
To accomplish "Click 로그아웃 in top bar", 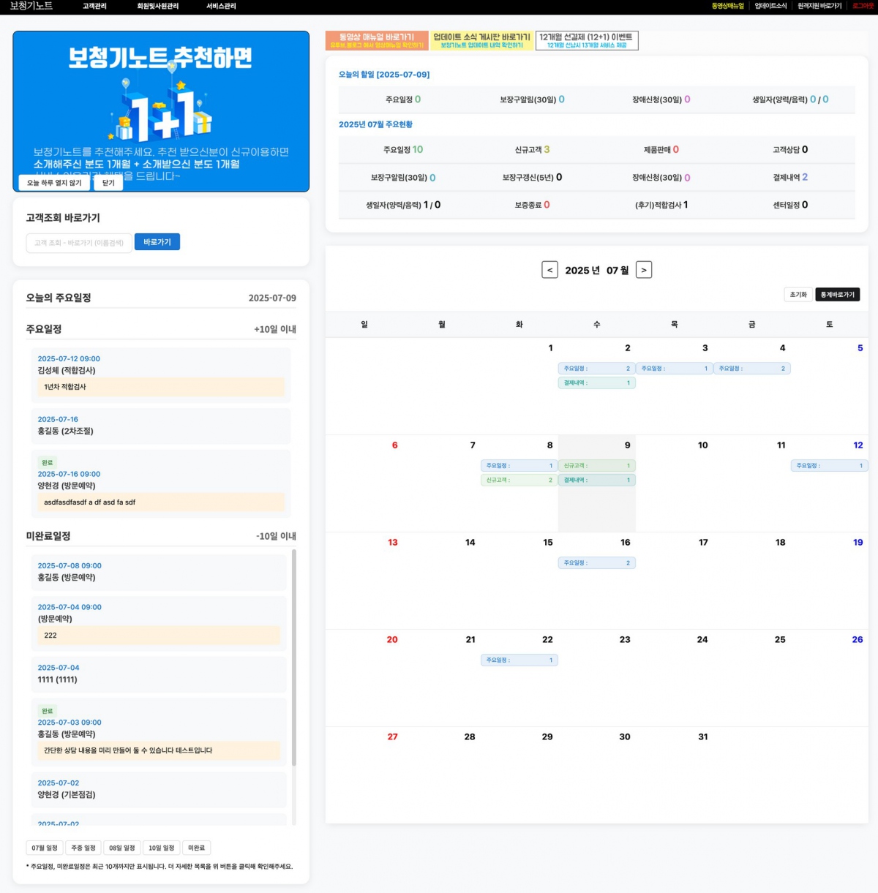I will (863, 6).
